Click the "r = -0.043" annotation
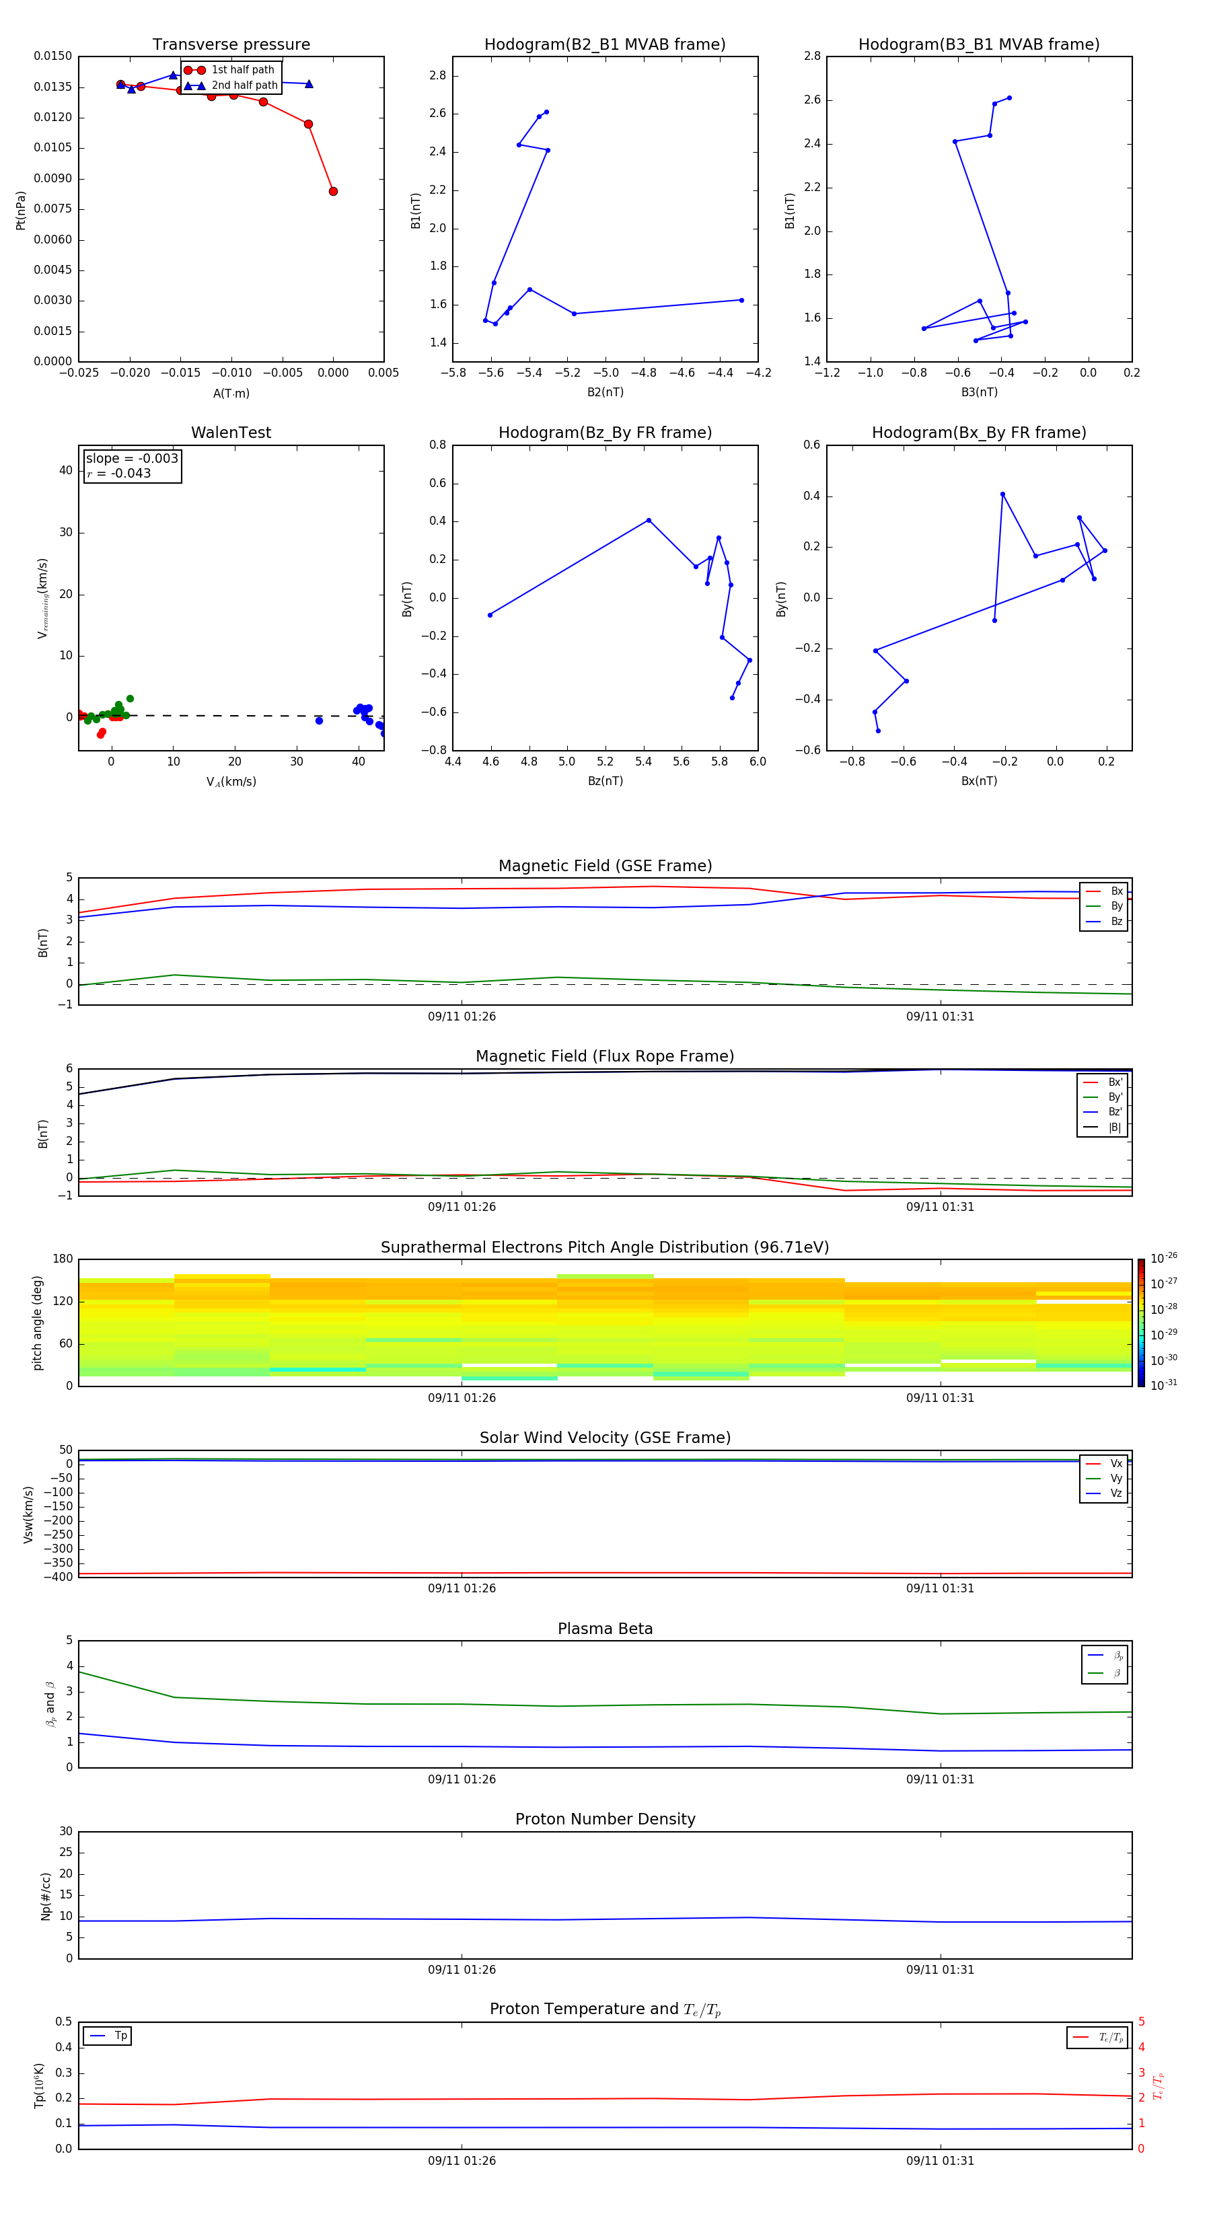Screen dimensions: 1211x2220 click(118, 473)
